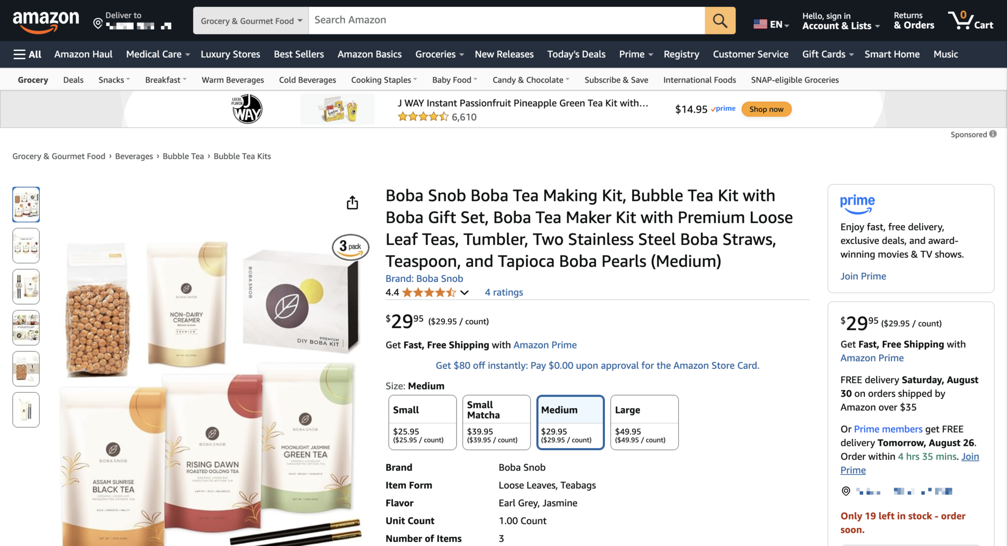Select the Small size option
The image size is (1007, 546).
[422, 421]
